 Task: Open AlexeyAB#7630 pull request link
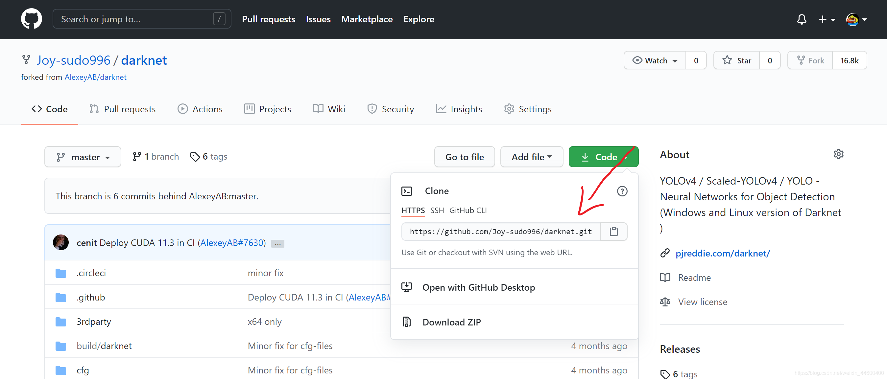click(x=232, y=243)
